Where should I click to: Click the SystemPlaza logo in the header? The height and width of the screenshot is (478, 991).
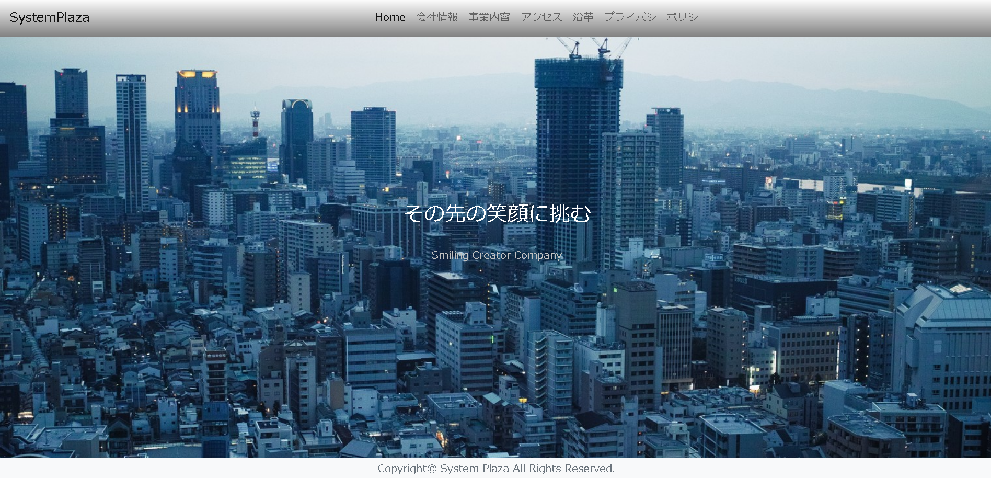pyautogui.click(x=50, y=17)
